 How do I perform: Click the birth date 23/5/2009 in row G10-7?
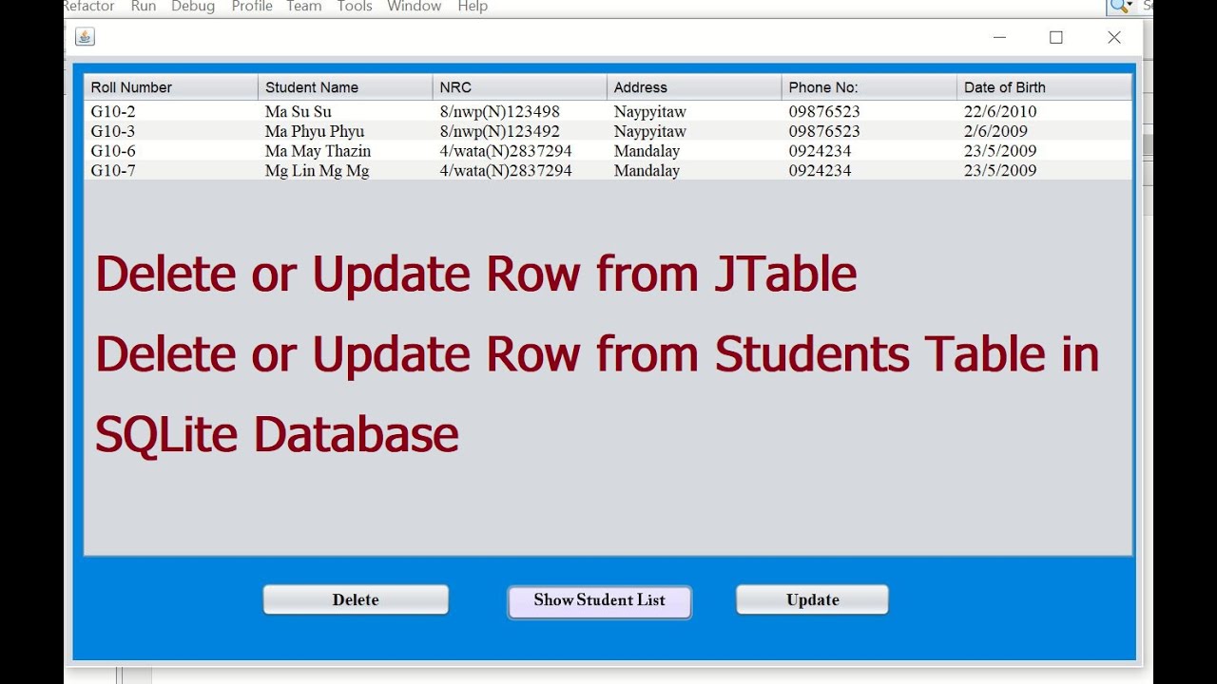click(x=1044, y=171)
